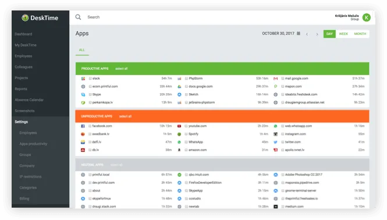The width and height of the screenshot is (387, 220).
Task: Switch to DAY view
Action: coord(329,34)
